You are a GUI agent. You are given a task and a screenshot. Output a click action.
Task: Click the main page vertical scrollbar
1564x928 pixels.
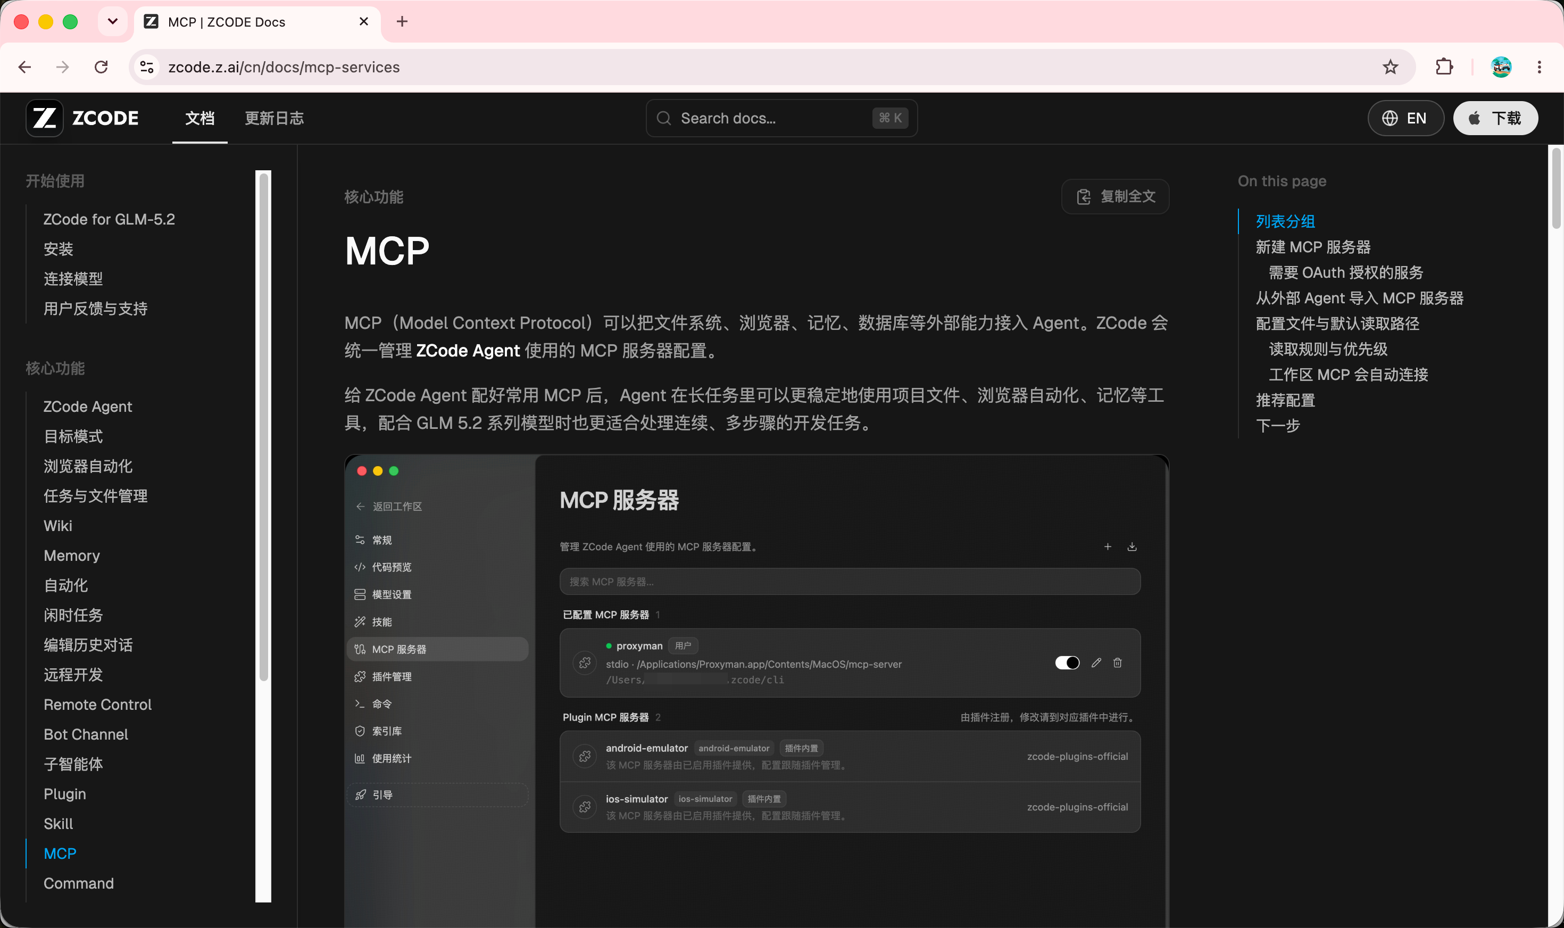(1557, 188)
